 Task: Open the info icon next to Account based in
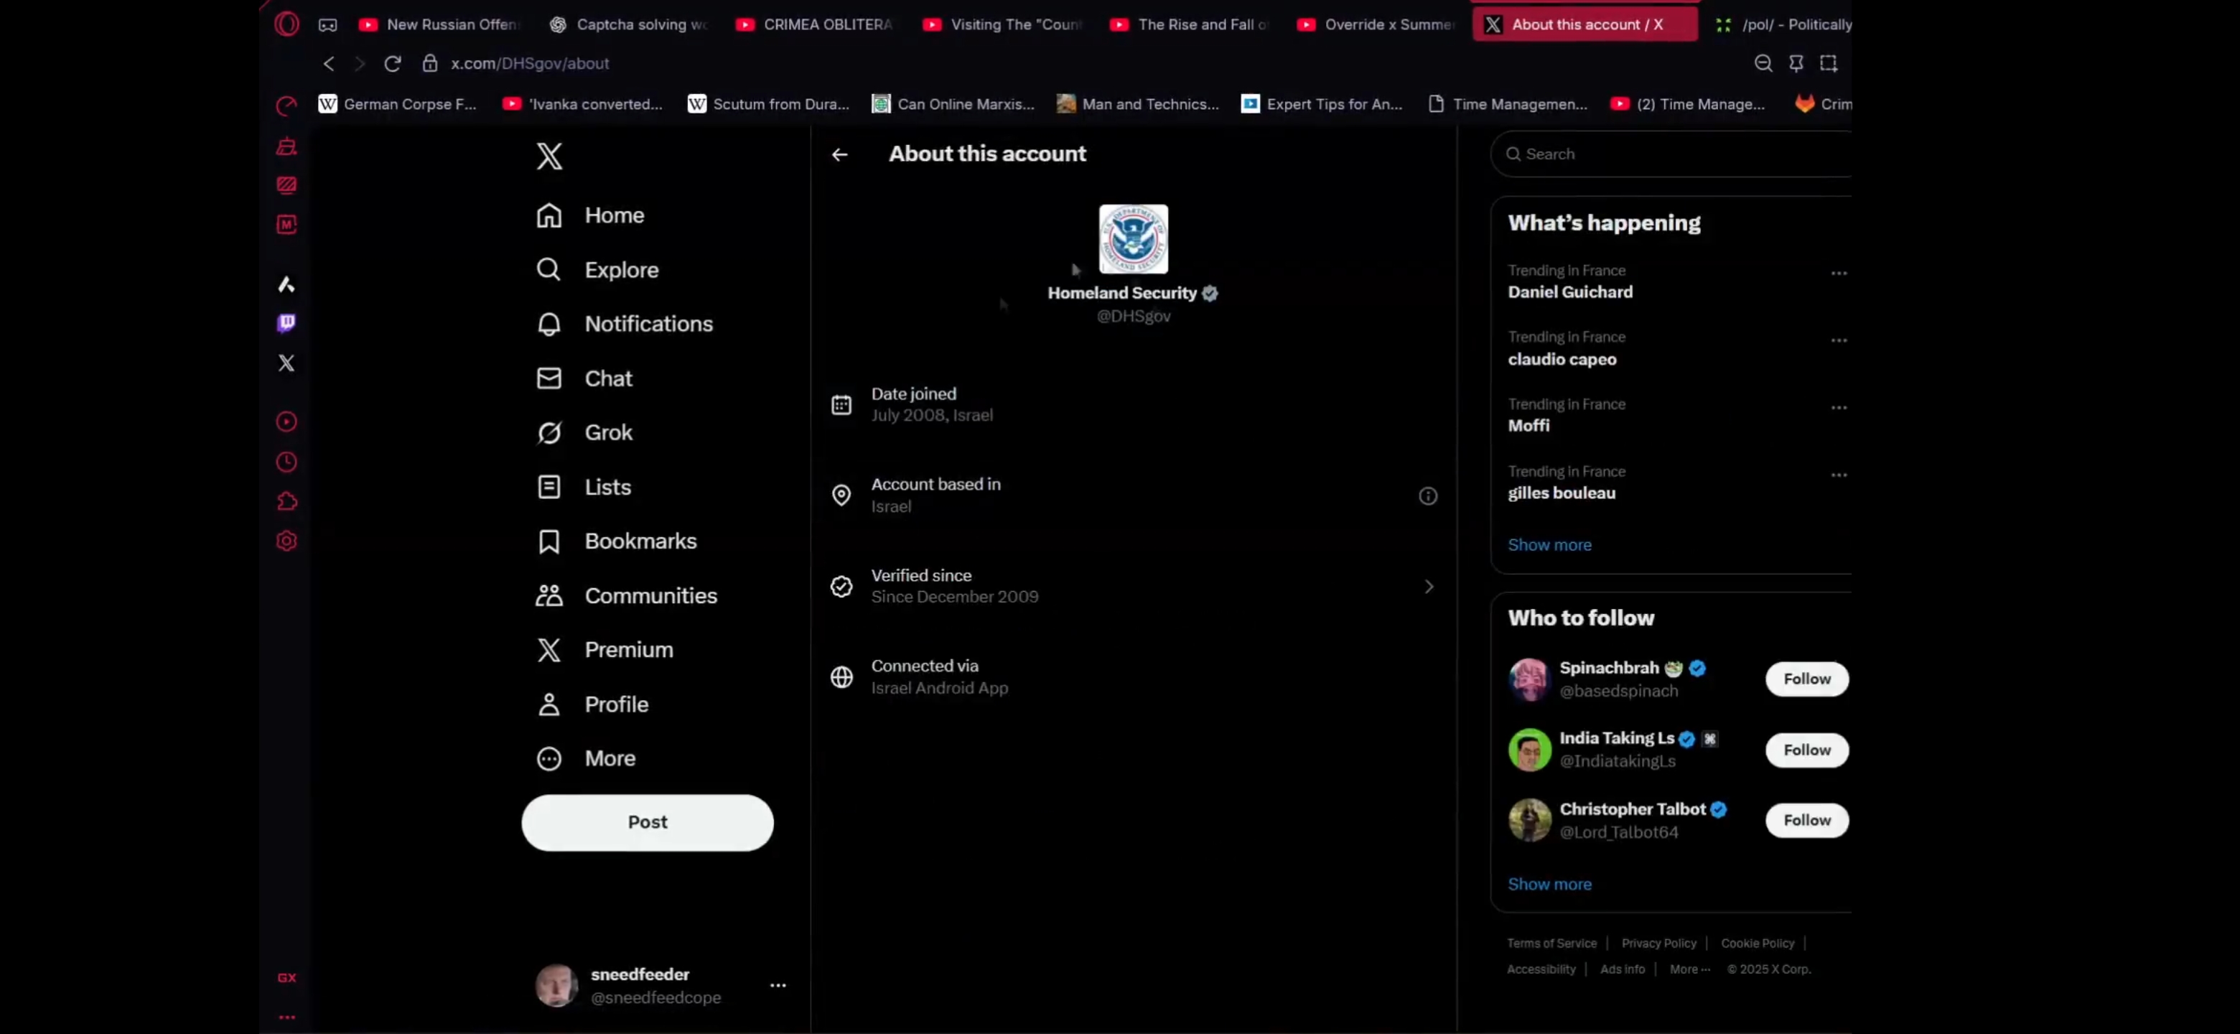click(x=1428, y=495)
